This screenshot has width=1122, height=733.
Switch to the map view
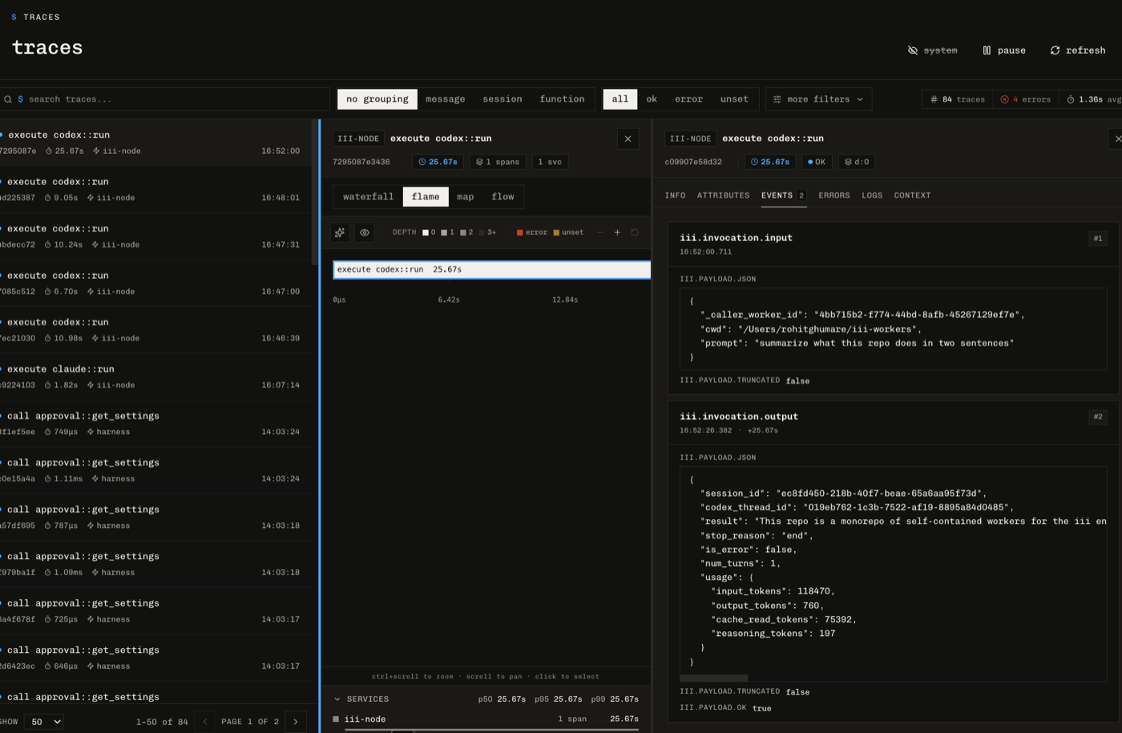(x=465, y=197)
